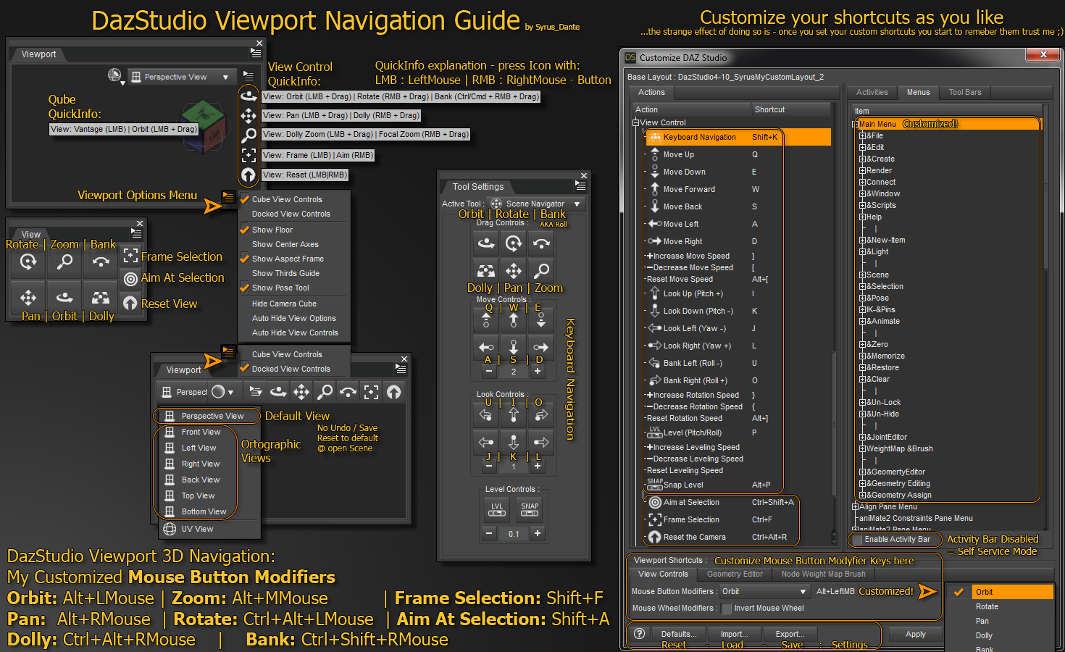Click the Bank icon in the docked Viewport toolbar
Screen dimensions: 1065x652
[x=348, y=392]
